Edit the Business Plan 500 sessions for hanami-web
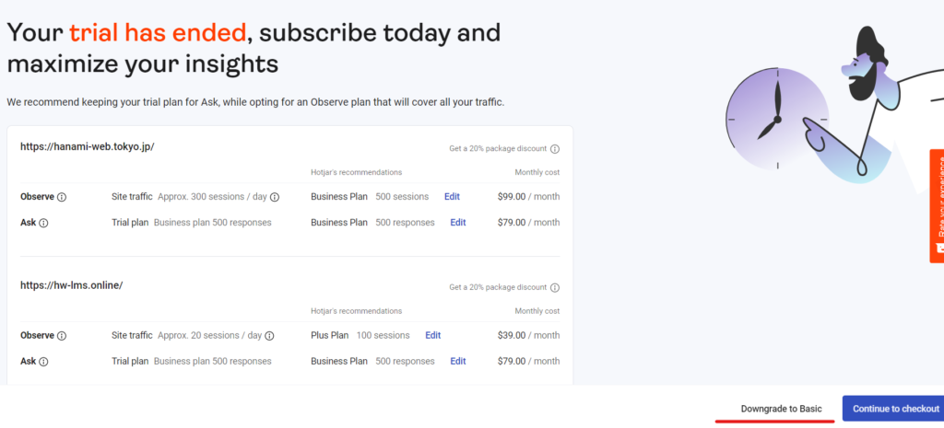 point(452,197)
